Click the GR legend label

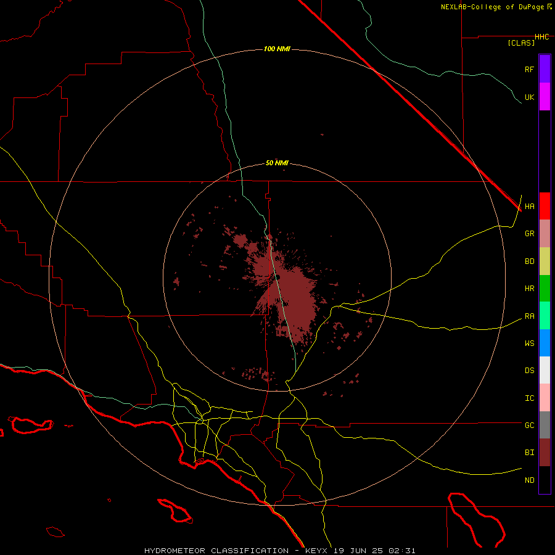click(530, 234)
